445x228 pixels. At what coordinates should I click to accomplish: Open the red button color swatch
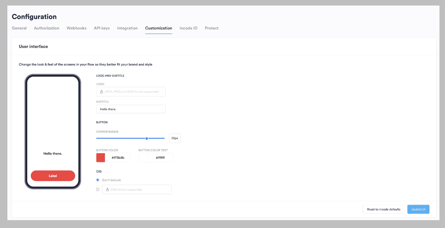[101, 158]
